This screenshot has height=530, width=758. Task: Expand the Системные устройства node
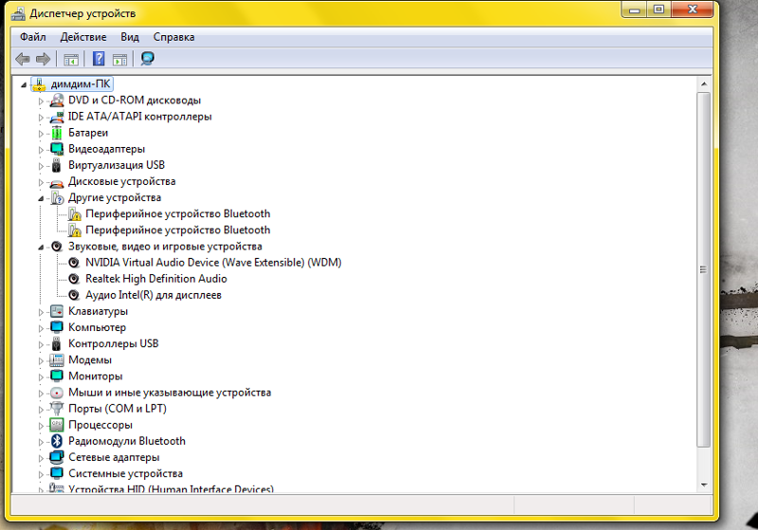coord(41,474)
